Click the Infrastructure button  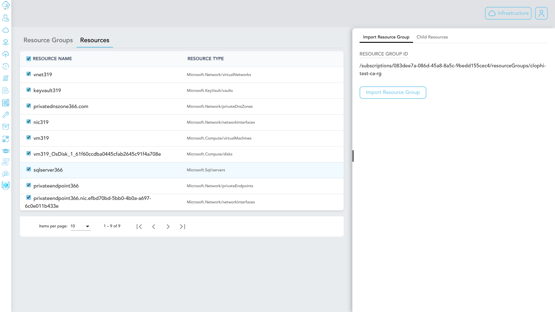point(508,13)
